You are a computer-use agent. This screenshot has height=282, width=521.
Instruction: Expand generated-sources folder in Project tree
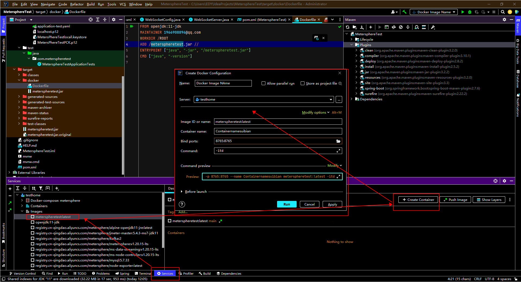pyautogui.click(x=19, y=97)
